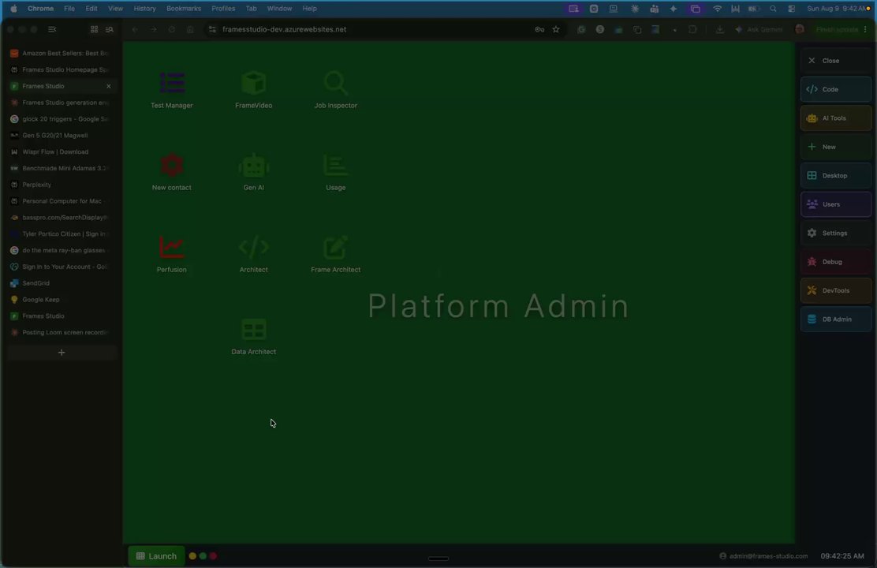Switch to the glock 20 triggers tab
Viewport: 877px width, 568px height.
[x=61, y=118]
